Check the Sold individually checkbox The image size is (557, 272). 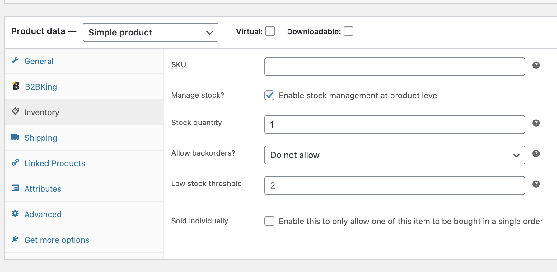[269, 221]
